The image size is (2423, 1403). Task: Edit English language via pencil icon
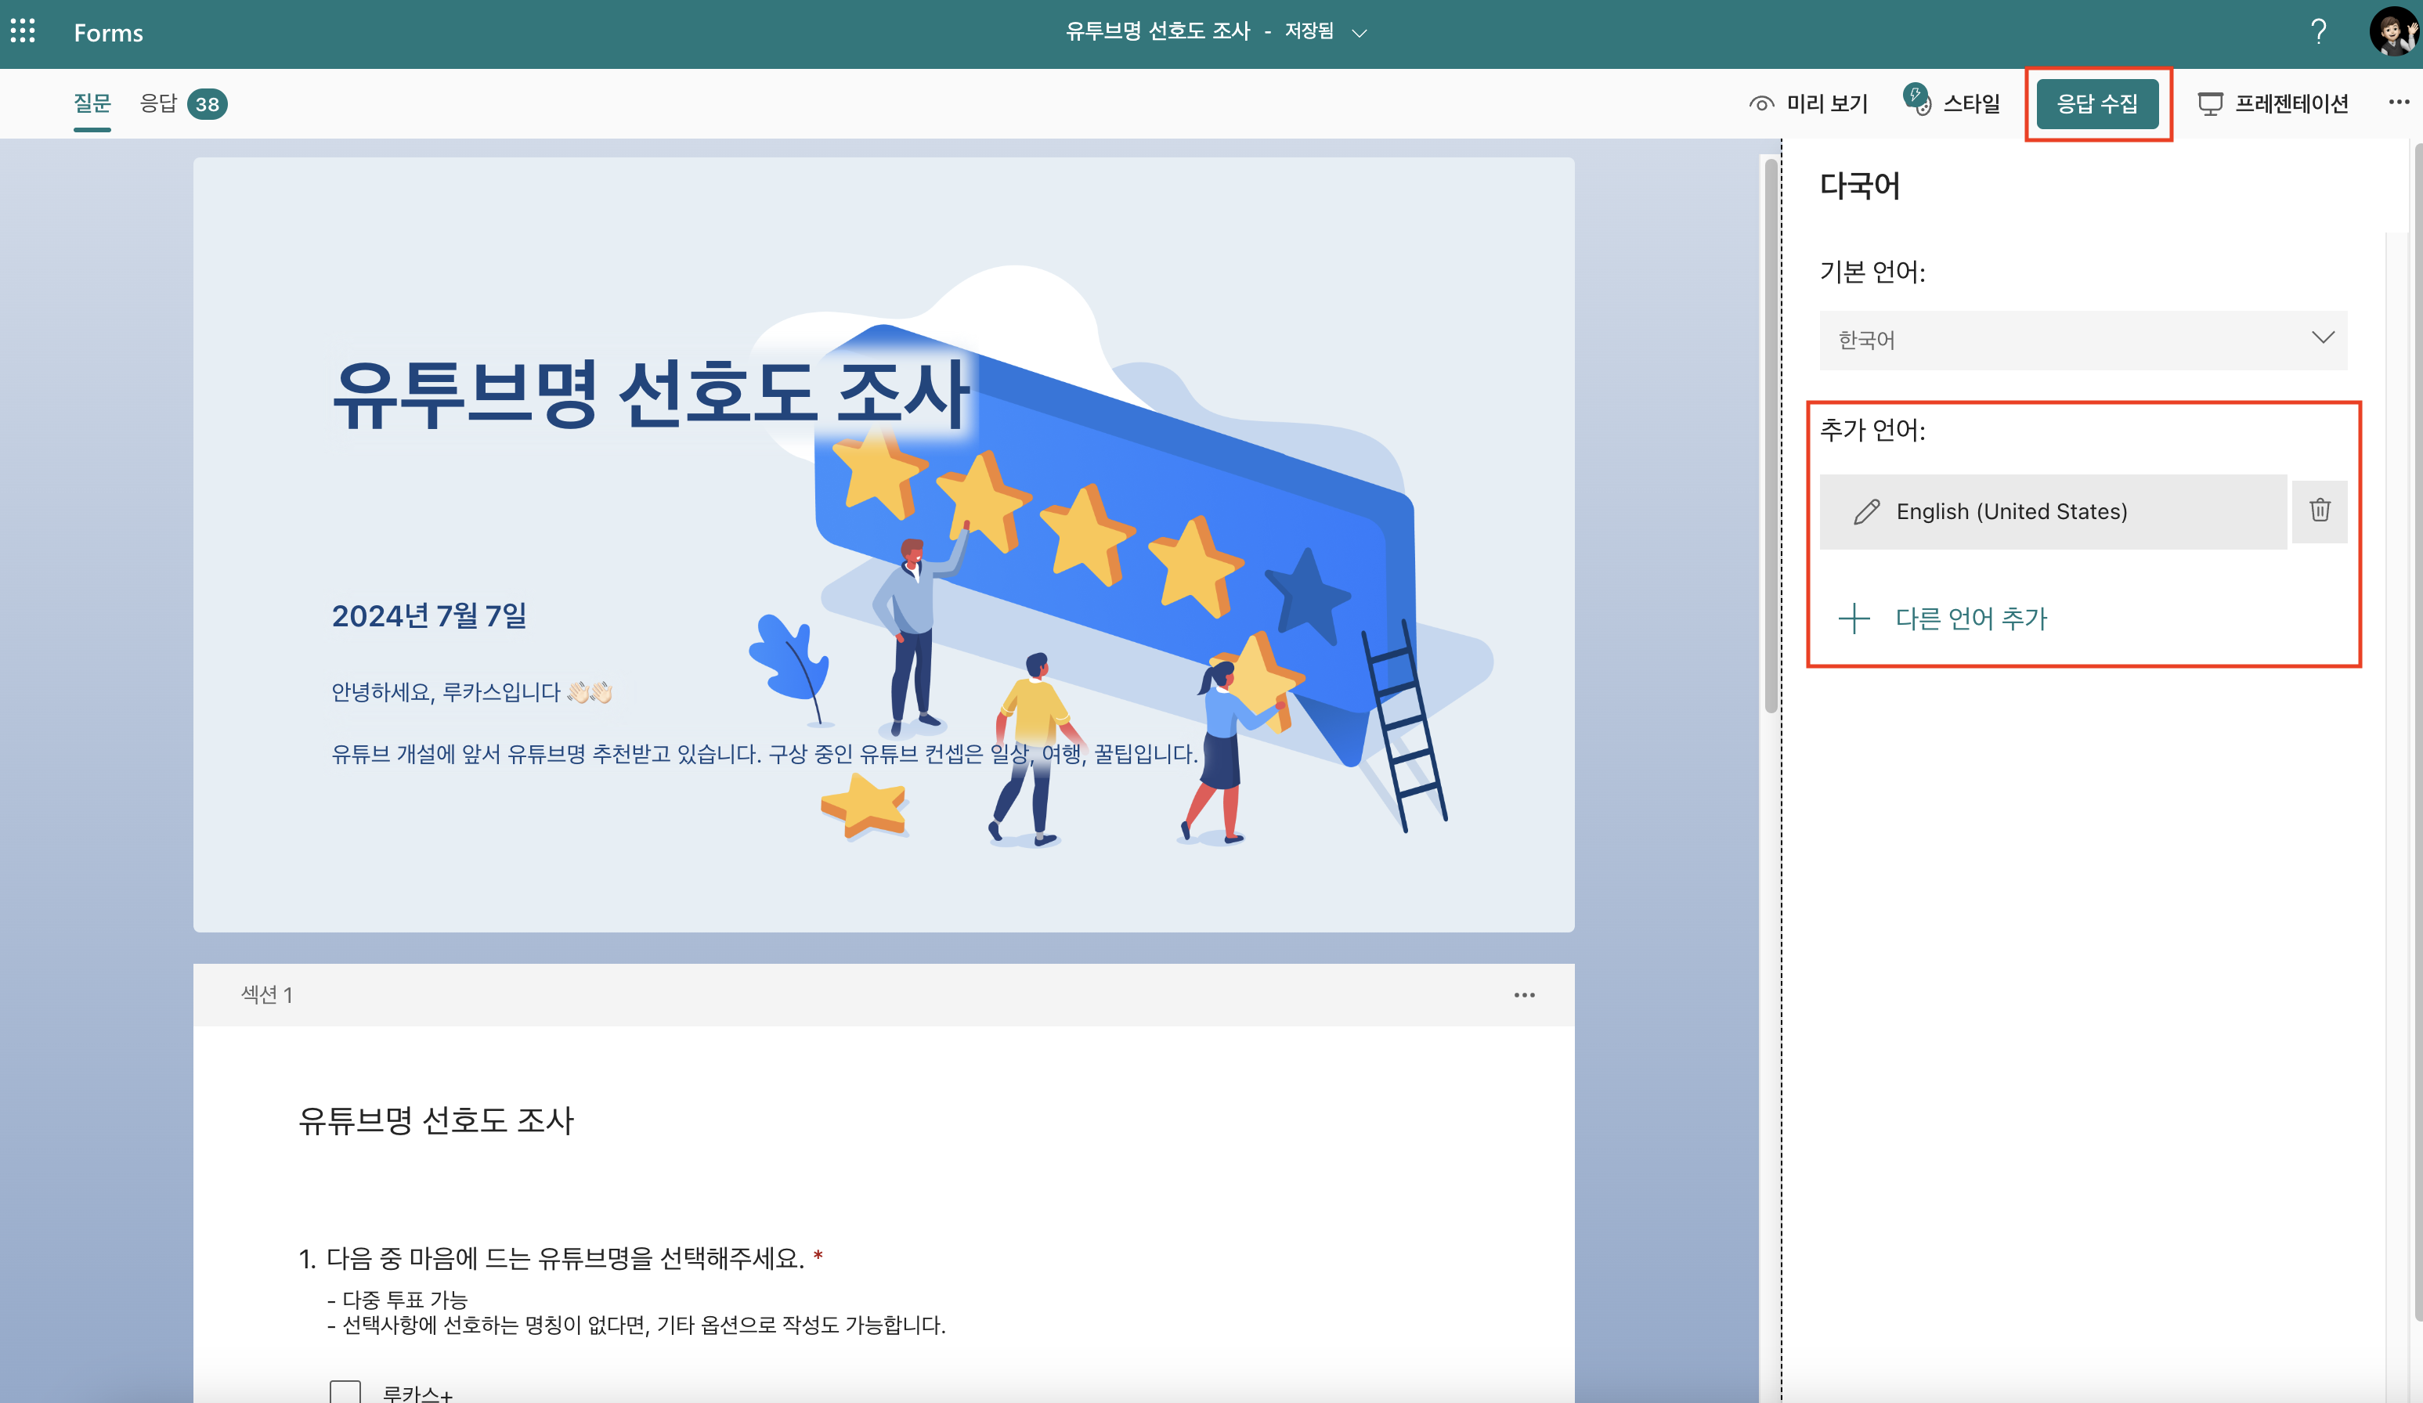pyautogui.click(x=1866, y=512)
